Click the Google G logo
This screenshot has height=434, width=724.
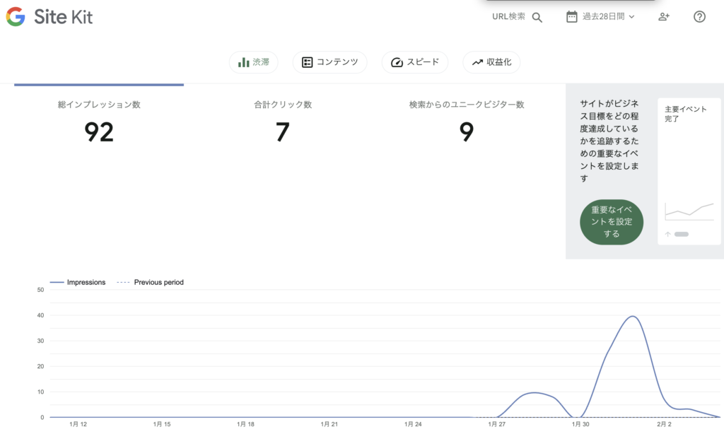(16, 17)
